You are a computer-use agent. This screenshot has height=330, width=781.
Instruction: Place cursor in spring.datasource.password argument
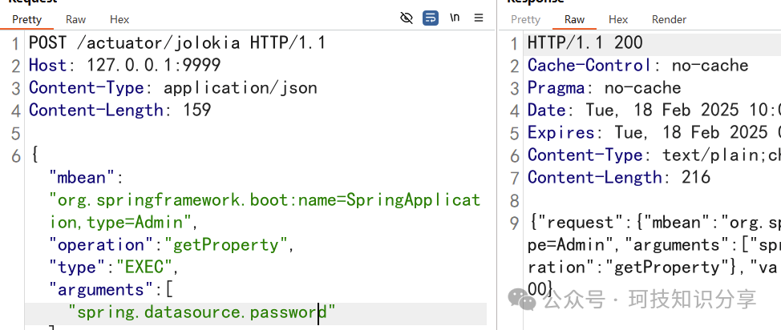202,312
